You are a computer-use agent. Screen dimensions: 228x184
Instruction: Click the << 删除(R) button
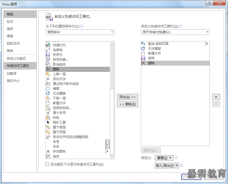pyautogui.click(x=127, y=104)
